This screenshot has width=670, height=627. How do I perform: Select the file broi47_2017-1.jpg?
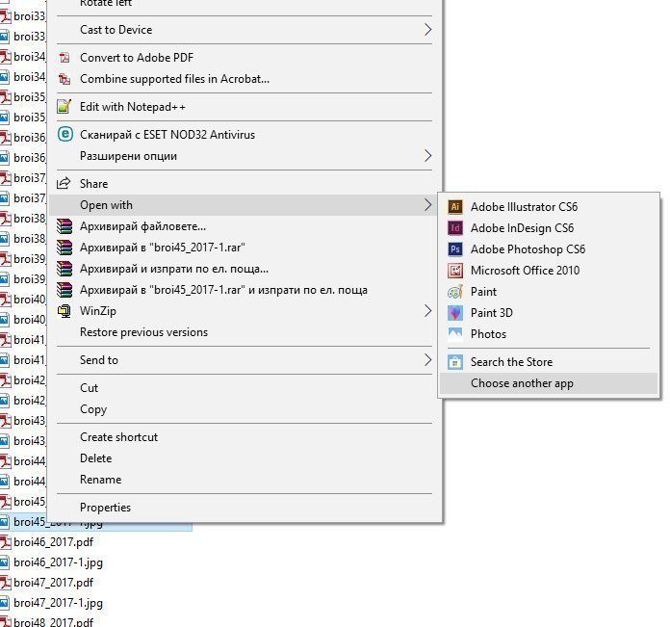click(x=58, y=603)
